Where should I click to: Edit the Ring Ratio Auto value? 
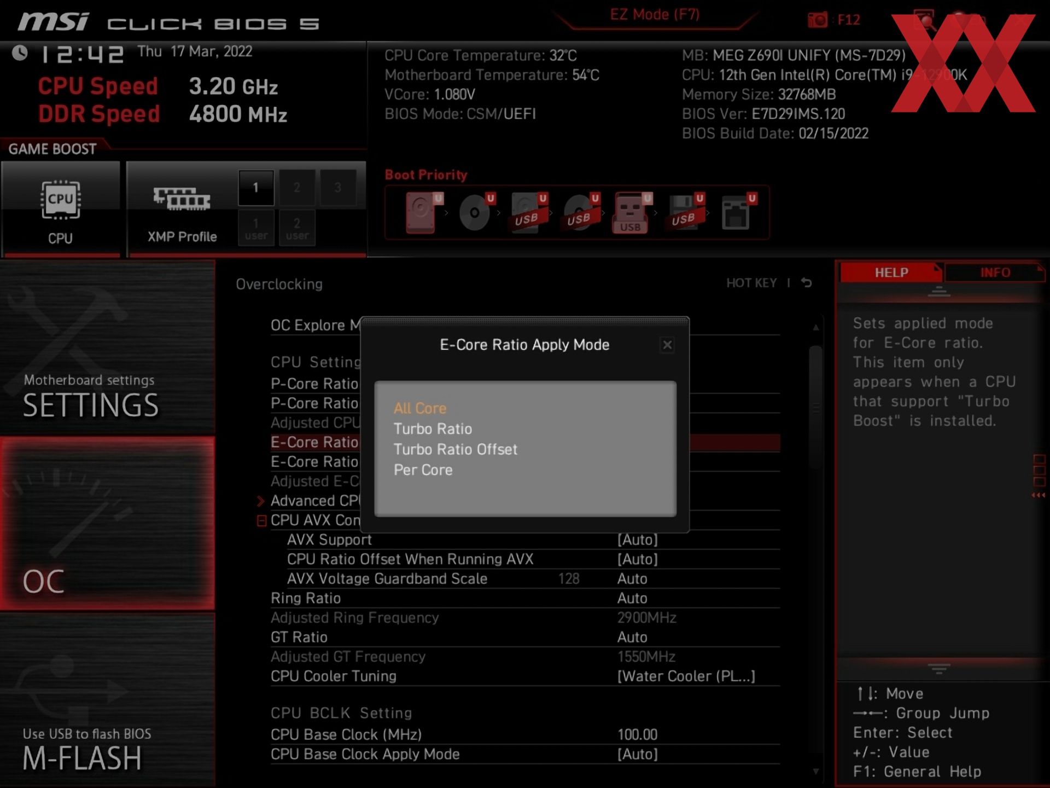[633, 598]
